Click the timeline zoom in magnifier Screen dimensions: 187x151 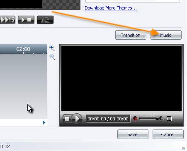52,48
